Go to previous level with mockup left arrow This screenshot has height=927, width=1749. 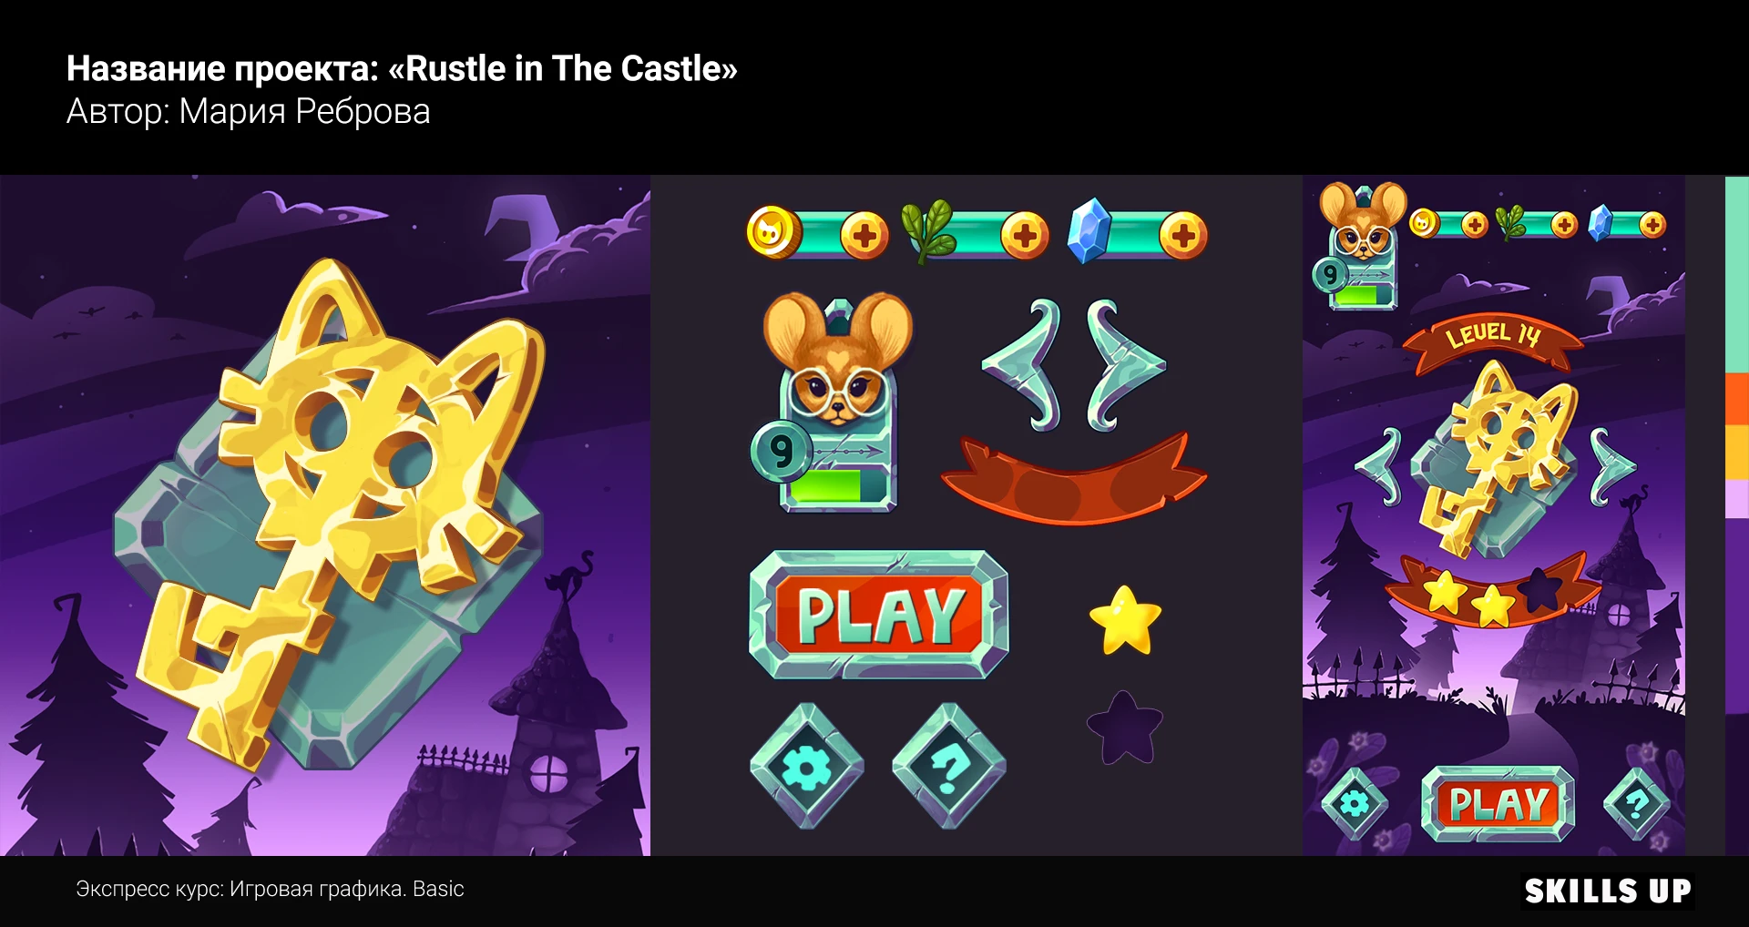click(x=1379, y=467)
